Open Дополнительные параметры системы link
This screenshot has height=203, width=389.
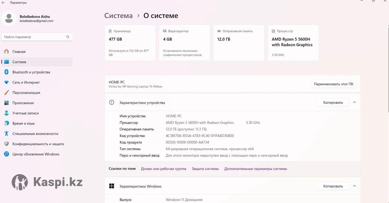click(x=255, y=169)
